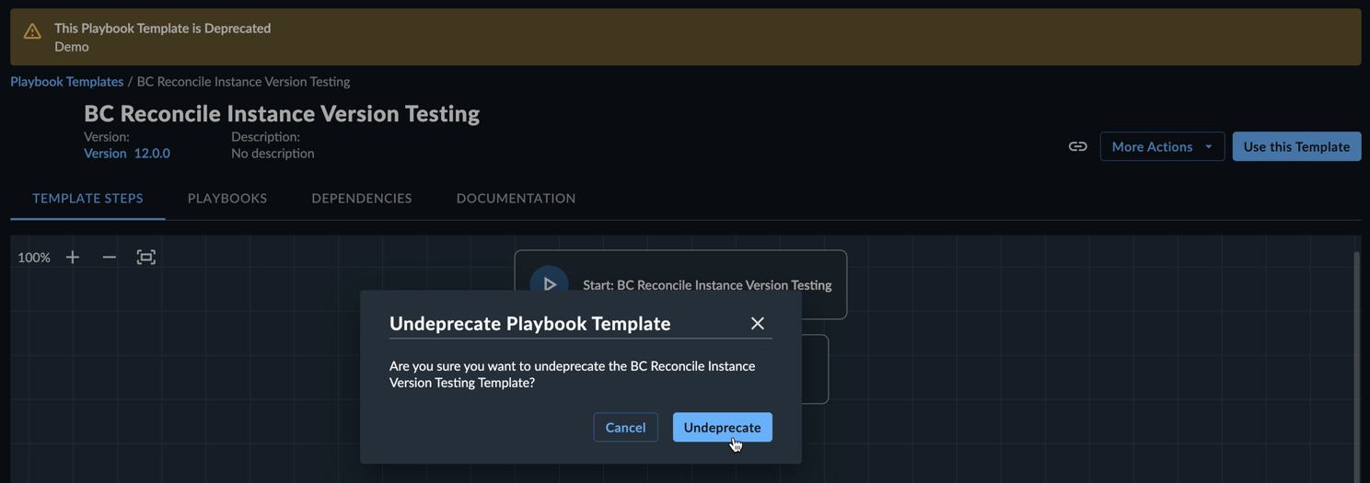Close the Undeprecate Playbook Template dialog
The width and height of the screenshot is (1370, 483).
(x=758, y=323)
